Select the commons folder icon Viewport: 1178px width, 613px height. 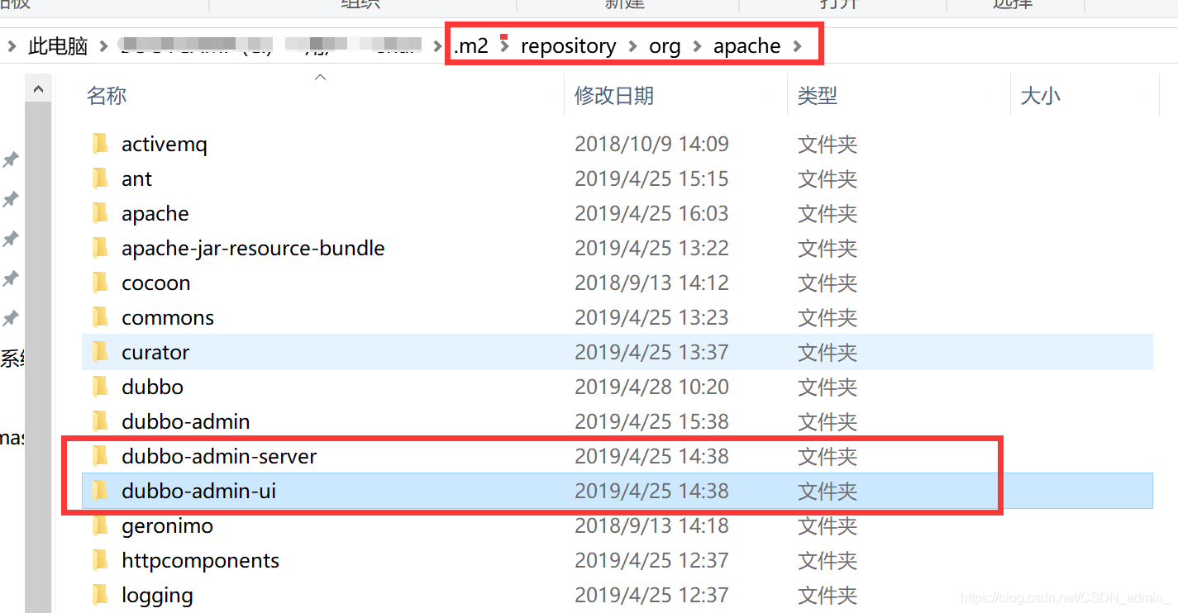pos(100,318)
